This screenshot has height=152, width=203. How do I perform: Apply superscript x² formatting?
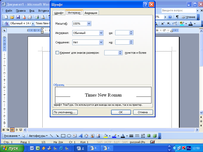pyautogui.click(x=163, y=24)
